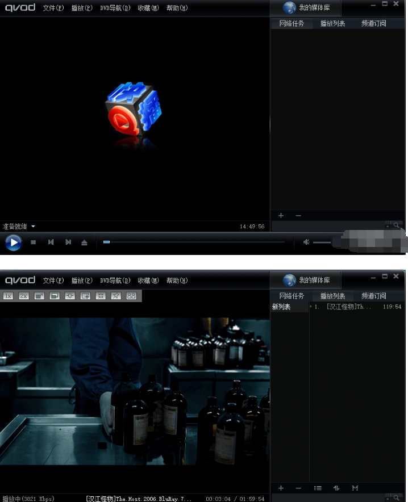Click screen capture icon in video toolbar

coord(85,296)
